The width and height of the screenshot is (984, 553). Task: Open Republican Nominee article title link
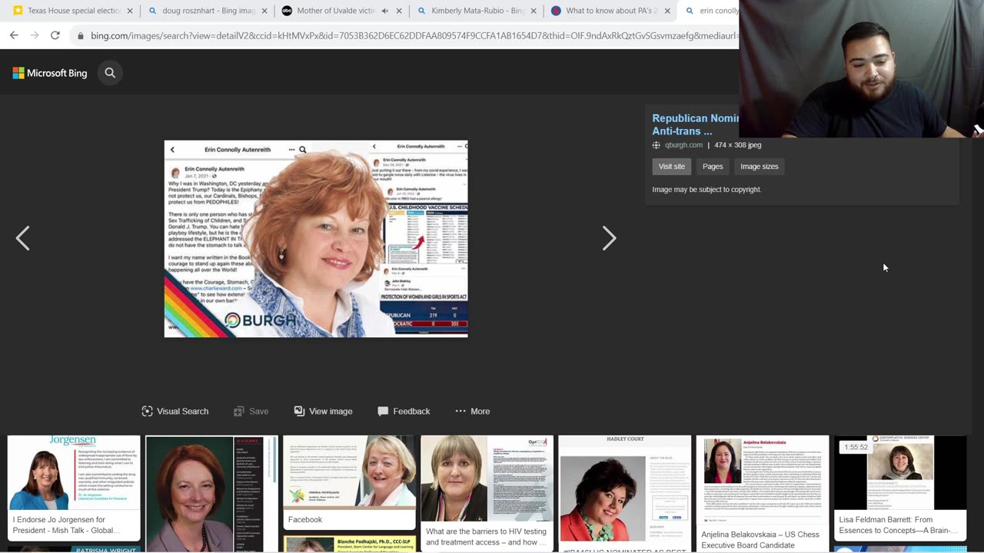695,124
